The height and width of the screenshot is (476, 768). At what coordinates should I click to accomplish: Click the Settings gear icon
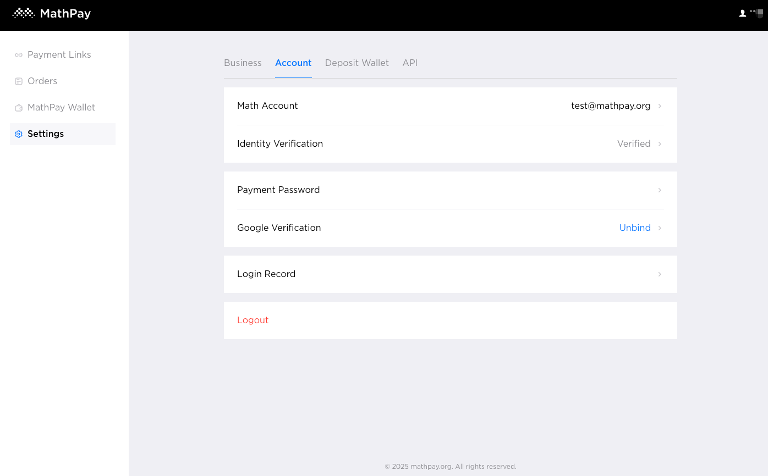(x=19, y=134)
